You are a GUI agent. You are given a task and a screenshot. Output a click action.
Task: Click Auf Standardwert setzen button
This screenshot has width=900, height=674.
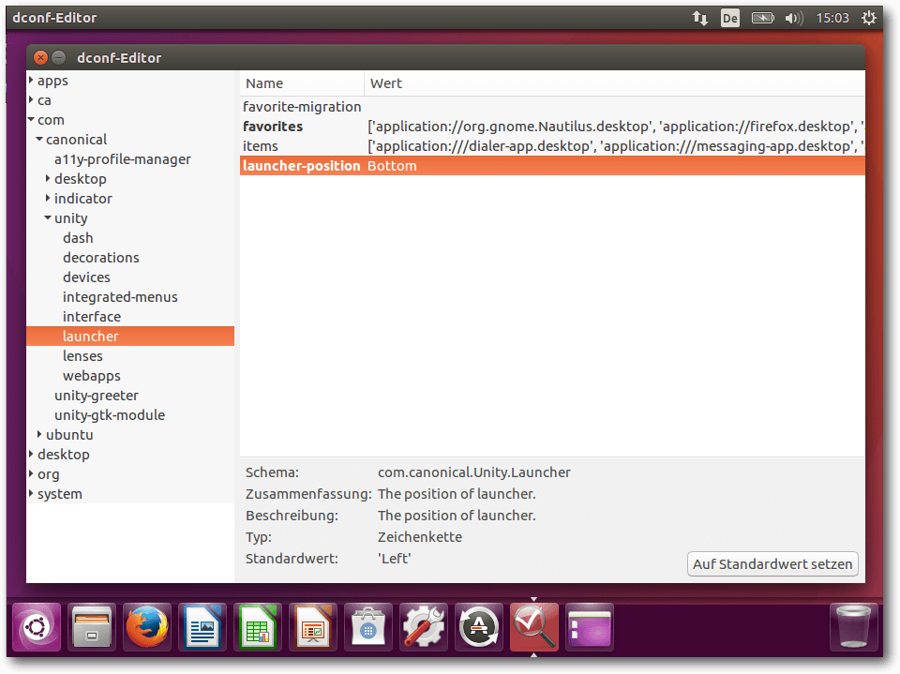point(772,563)
